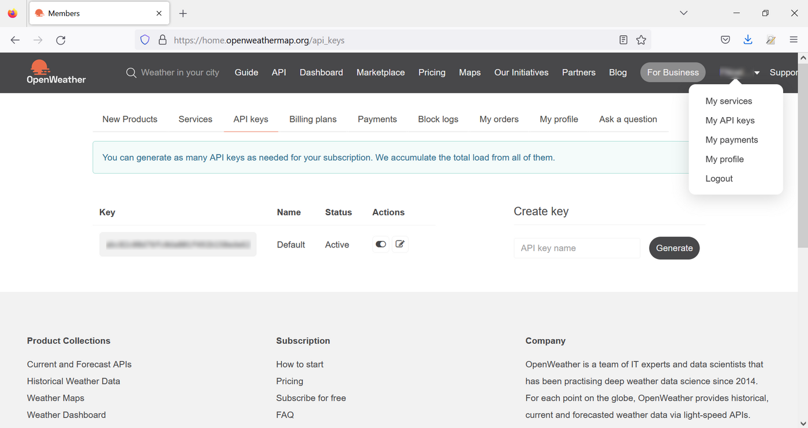808x428 pixels.
Task: Open the How to start link
Action: (300, 364)
